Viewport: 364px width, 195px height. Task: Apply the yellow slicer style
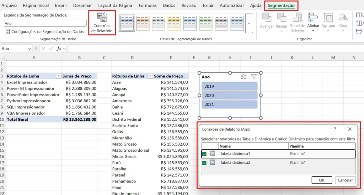[174, 23]
